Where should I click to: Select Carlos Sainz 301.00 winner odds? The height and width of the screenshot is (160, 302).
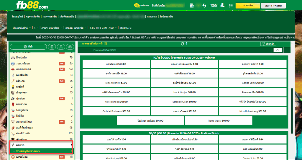click(x=253, y=83)
